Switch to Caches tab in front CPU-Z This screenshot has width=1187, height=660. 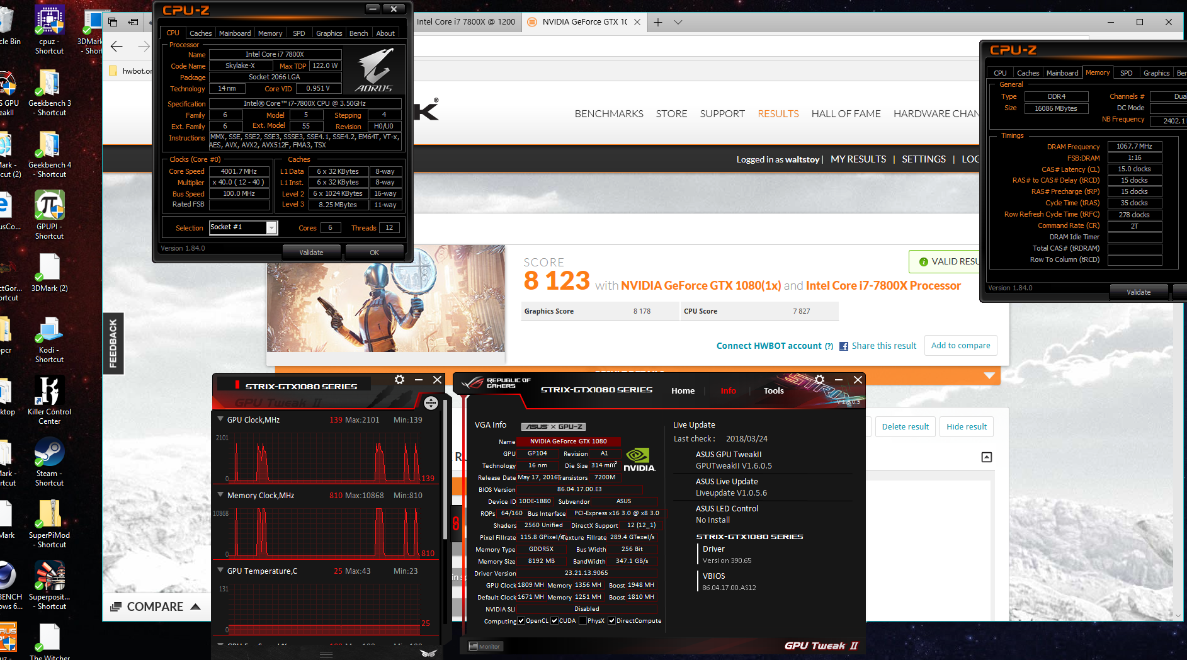(200, 33)
